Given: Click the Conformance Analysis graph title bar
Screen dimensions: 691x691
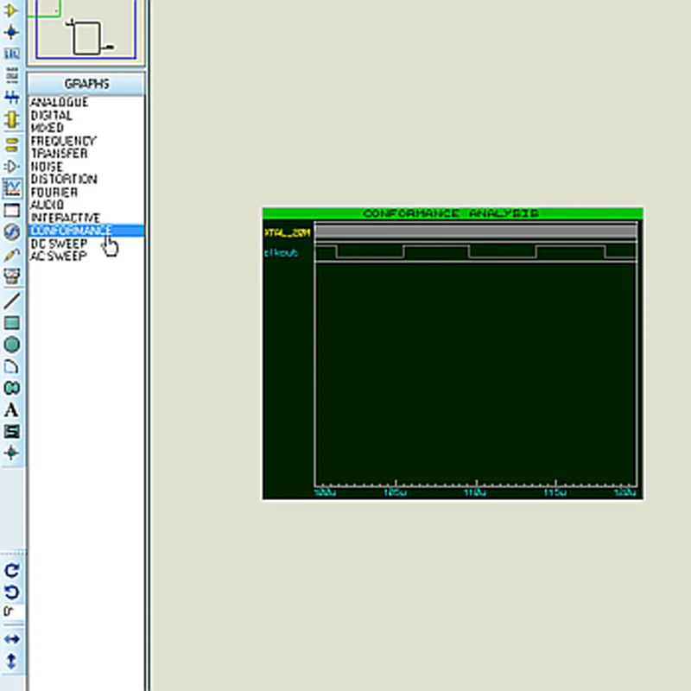Looking at the screenshot, I should [x=453, y=213].
